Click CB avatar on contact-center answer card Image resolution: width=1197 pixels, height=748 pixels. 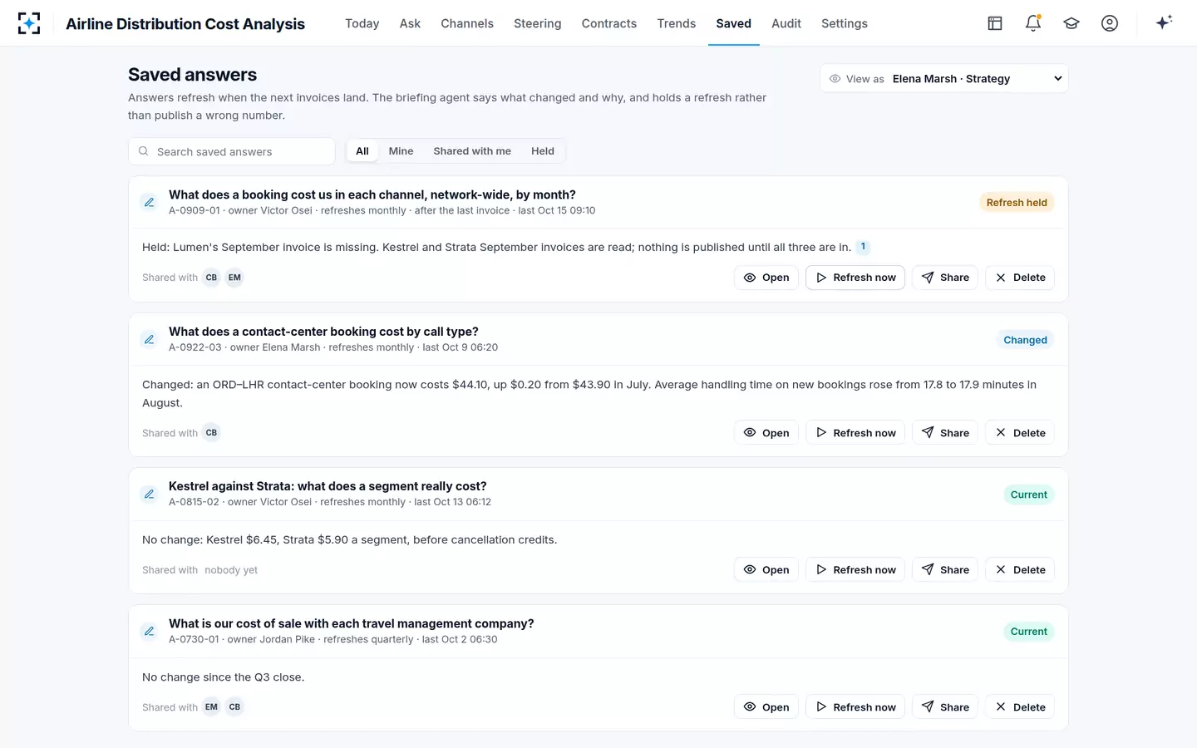point(211,432)
